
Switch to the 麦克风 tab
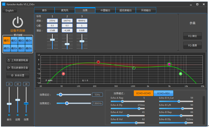click(65, 10)
